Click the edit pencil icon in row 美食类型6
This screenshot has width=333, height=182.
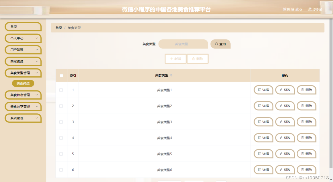pos(281,170)
